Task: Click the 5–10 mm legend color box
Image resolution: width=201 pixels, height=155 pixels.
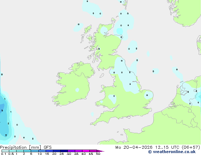Action: (x=35, y=151)
